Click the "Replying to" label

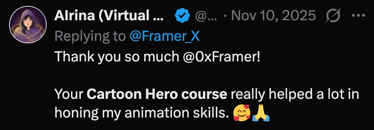coord(90,36)
